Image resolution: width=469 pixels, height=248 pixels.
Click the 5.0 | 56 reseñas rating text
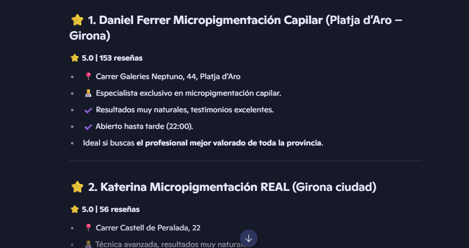pyautogui.click(x=111, y=209)
